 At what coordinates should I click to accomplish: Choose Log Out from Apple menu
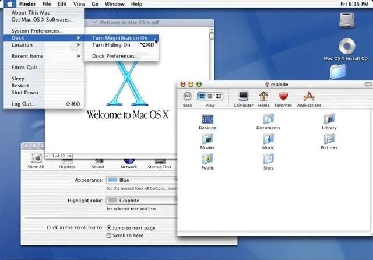(x=44, y=104)
